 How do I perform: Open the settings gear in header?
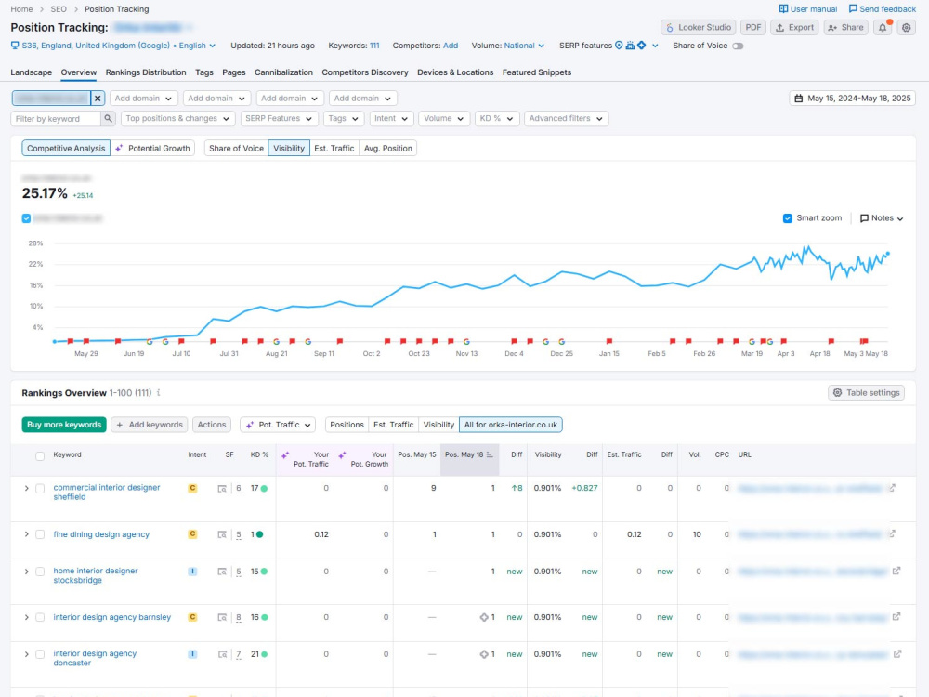point(907,27)
